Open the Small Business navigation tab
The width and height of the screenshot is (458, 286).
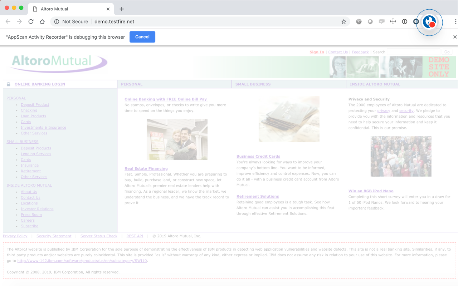253,84
